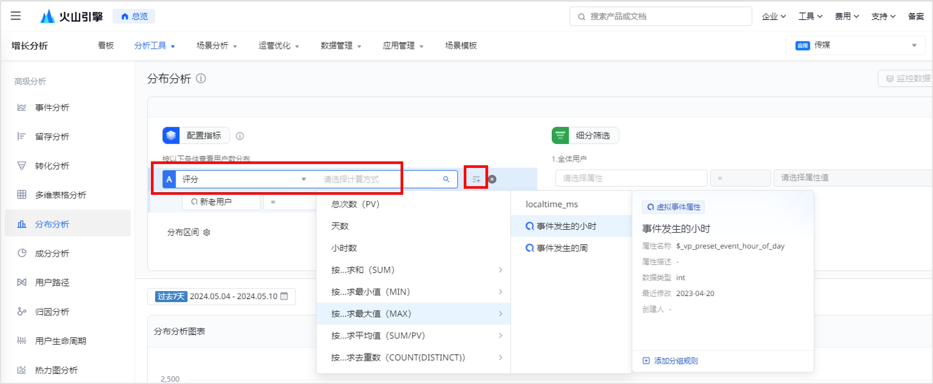Switch to the 场景模板 tab
This screenshot has height=384, width=933.
[x=461, y=46]
